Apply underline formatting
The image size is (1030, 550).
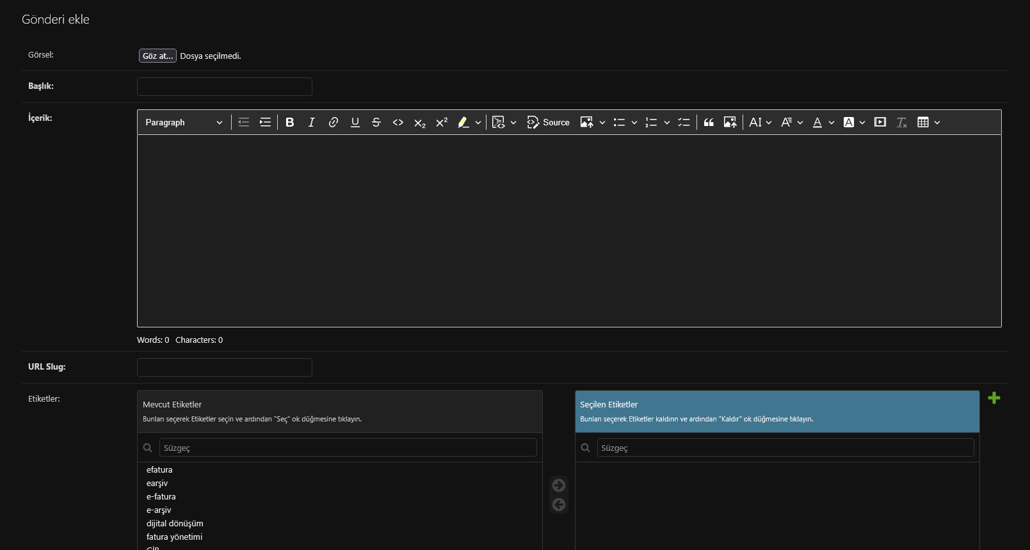tap(355, 122)
